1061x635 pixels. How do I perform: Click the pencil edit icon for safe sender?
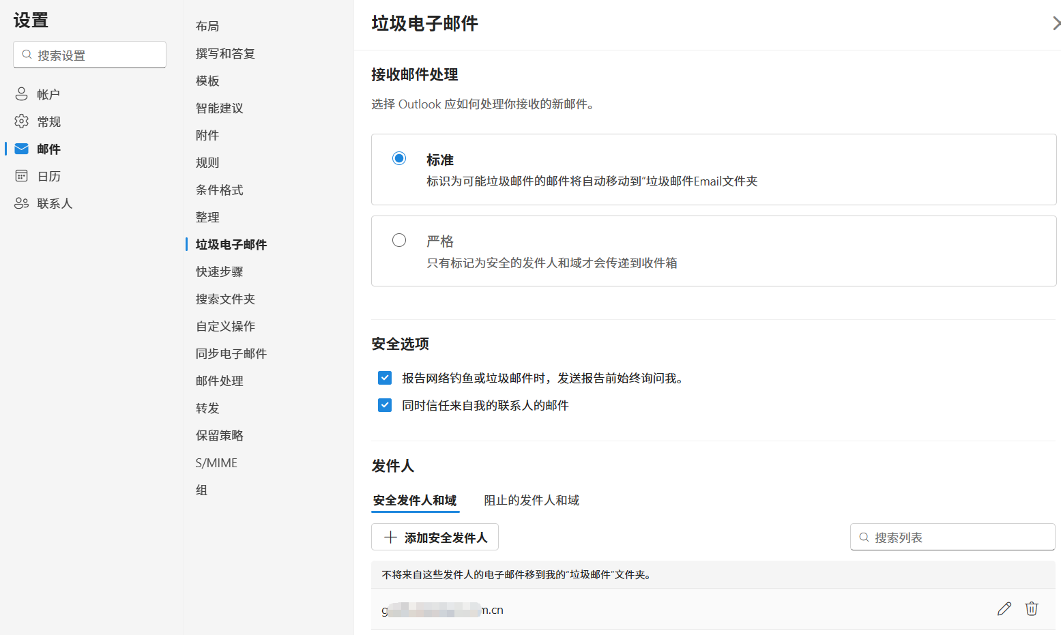1004,609
